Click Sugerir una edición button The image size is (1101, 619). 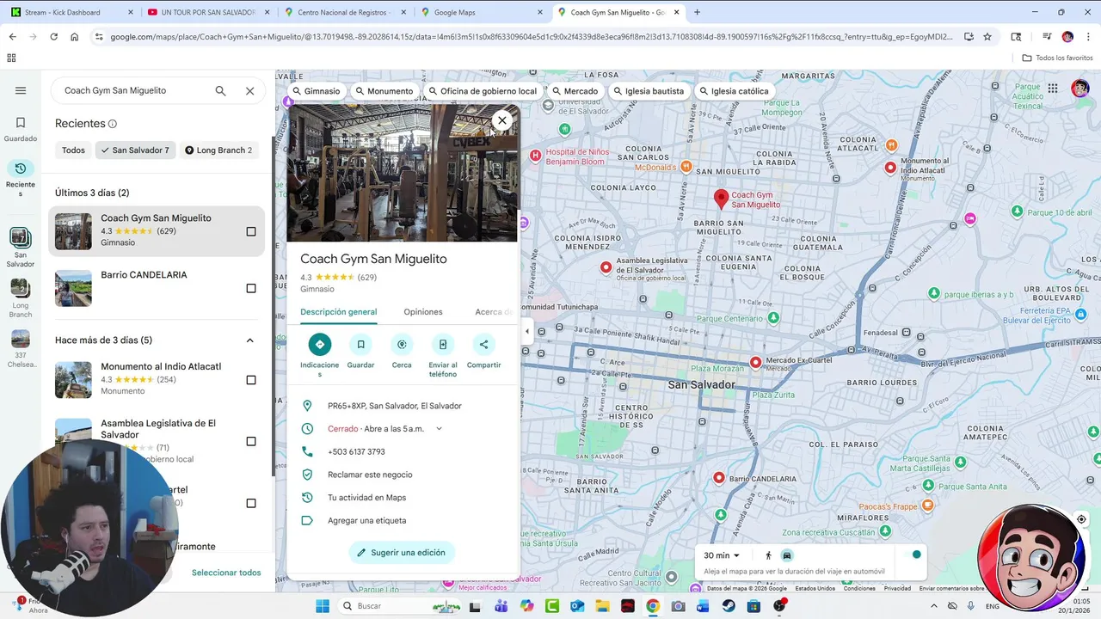[402, 553]
